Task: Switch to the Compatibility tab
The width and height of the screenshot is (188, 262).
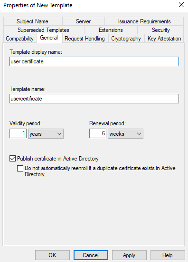Action: click(20, 39)
